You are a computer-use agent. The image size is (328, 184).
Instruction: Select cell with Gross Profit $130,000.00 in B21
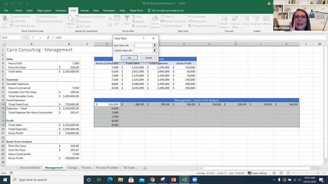coord(69,133)
